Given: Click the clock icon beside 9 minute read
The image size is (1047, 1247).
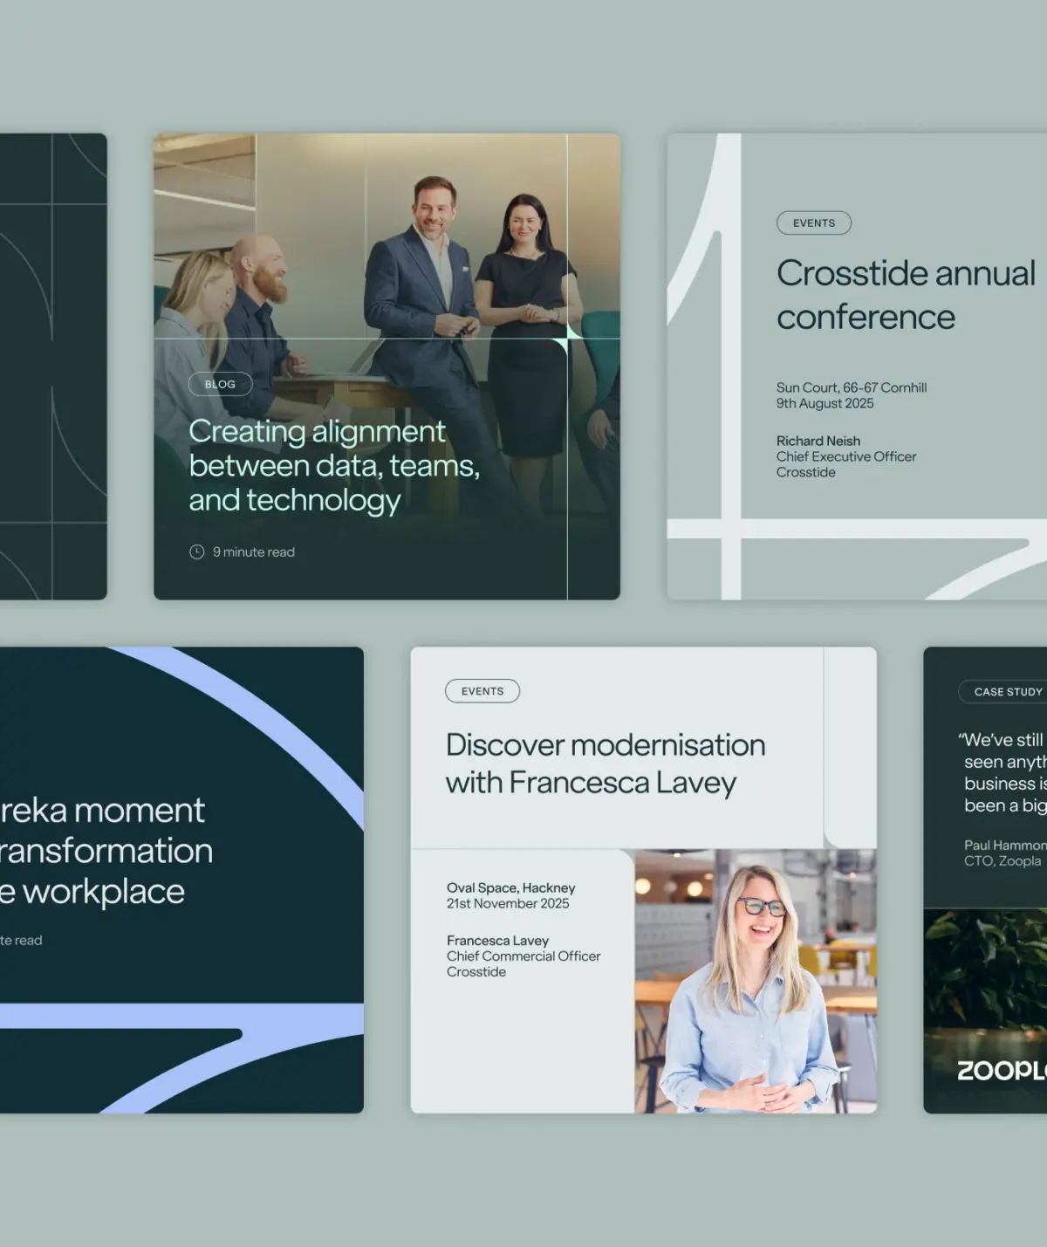Looking at the screenshot, I should point(197,552).
